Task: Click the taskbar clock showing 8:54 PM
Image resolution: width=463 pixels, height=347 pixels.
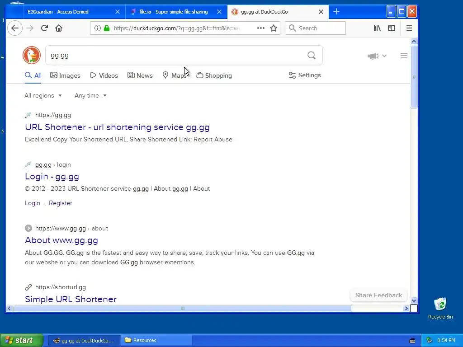Action: [x=446, y=341]
